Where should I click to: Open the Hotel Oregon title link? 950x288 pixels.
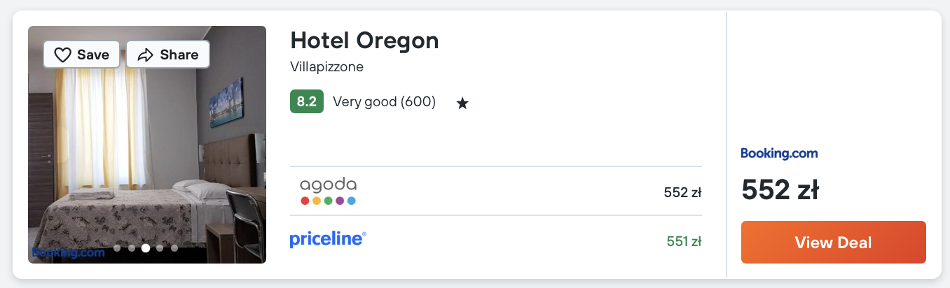tap(364, 41)
